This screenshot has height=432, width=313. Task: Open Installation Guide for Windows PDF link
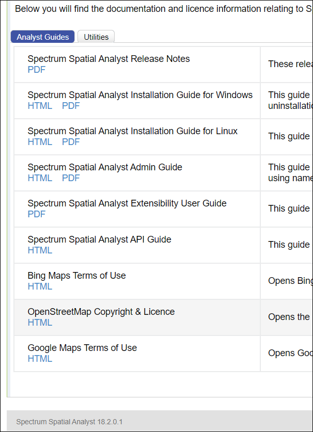(71, 106)
